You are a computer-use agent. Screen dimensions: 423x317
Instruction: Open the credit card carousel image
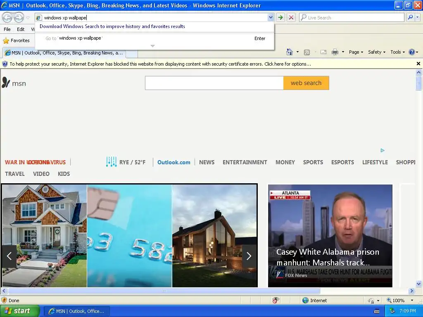coord(129,236)
